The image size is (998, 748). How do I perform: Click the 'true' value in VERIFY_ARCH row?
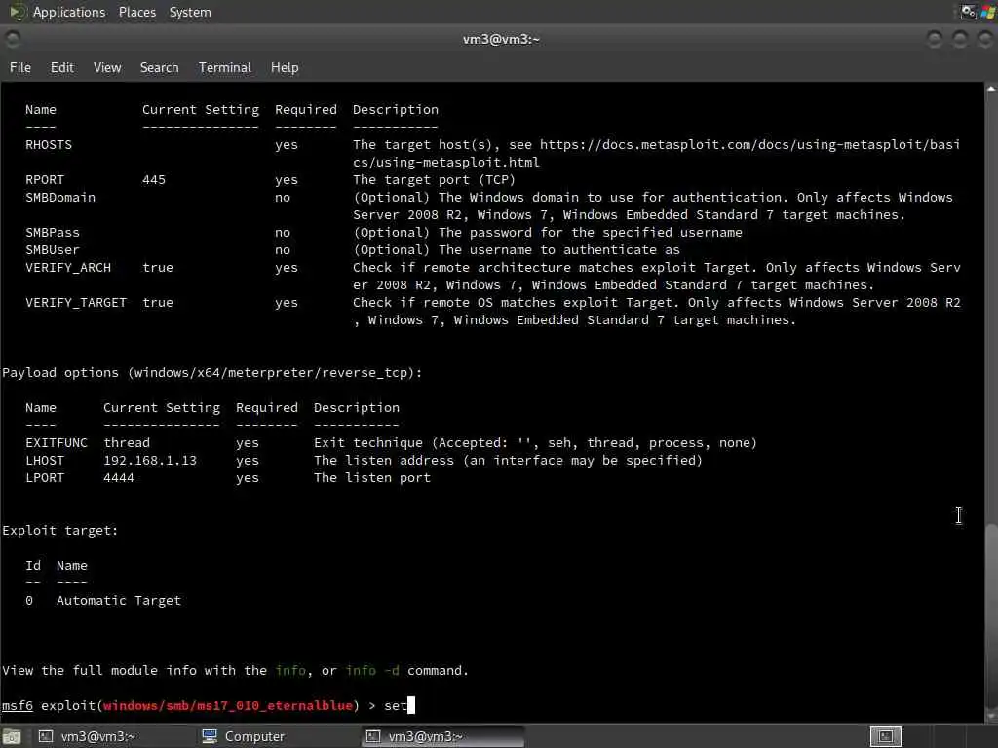[157, 267]
